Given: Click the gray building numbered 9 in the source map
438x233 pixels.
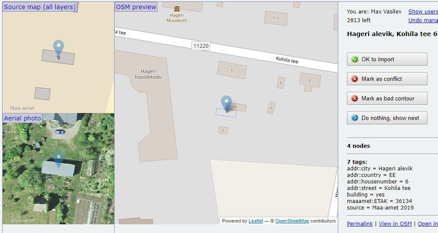Looking at the screenshot, I should [58, 57].
